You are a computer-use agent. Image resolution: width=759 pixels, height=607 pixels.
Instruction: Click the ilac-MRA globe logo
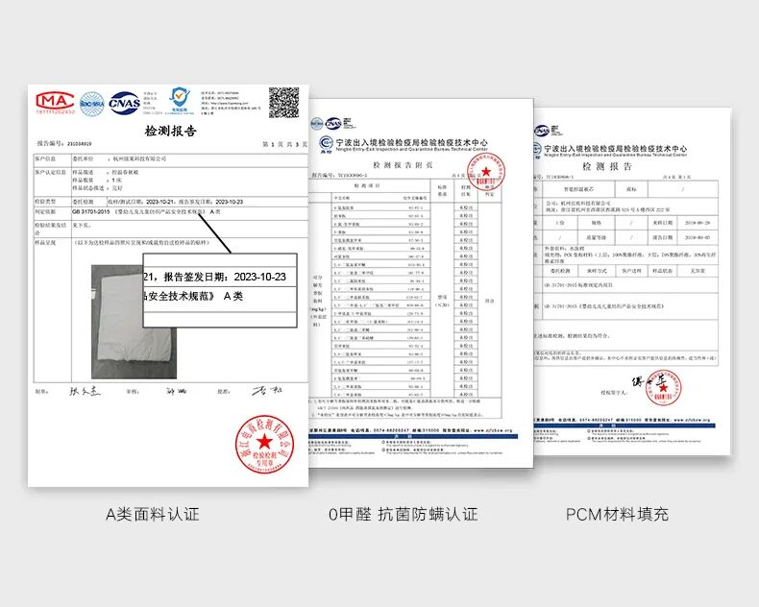[92, 104]
